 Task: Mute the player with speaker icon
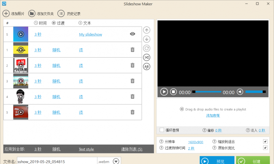point(240,92)
